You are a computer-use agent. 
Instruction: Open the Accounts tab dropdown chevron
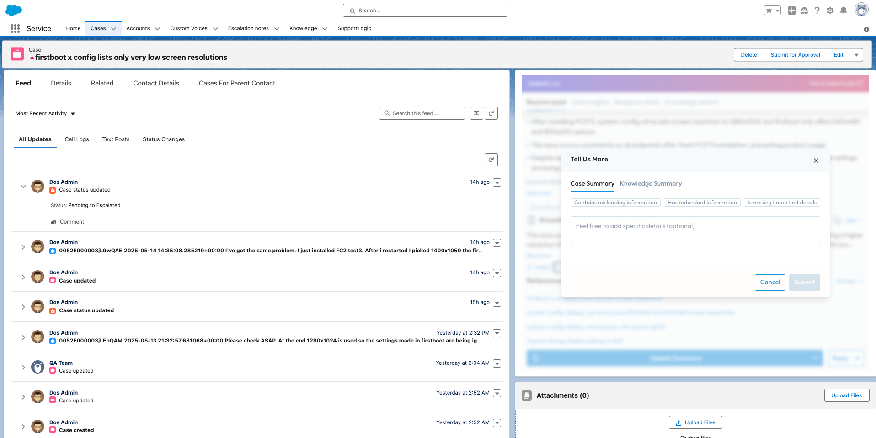point(157,29)
